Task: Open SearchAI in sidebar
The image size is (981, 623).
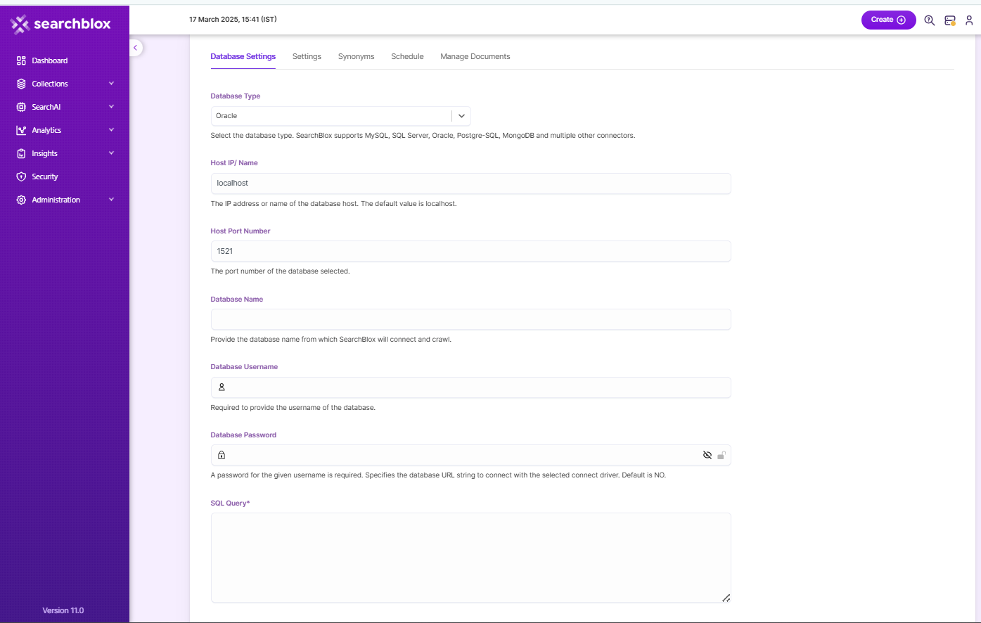Action: (x=46, y=107)
